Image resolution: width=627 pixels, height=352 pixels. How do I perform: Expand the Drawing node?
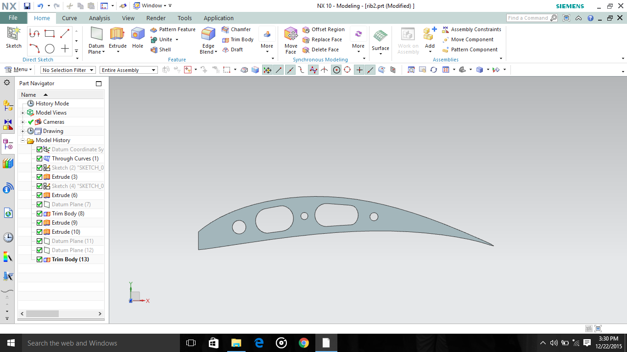pyautogui.click(x=23, y=131)
